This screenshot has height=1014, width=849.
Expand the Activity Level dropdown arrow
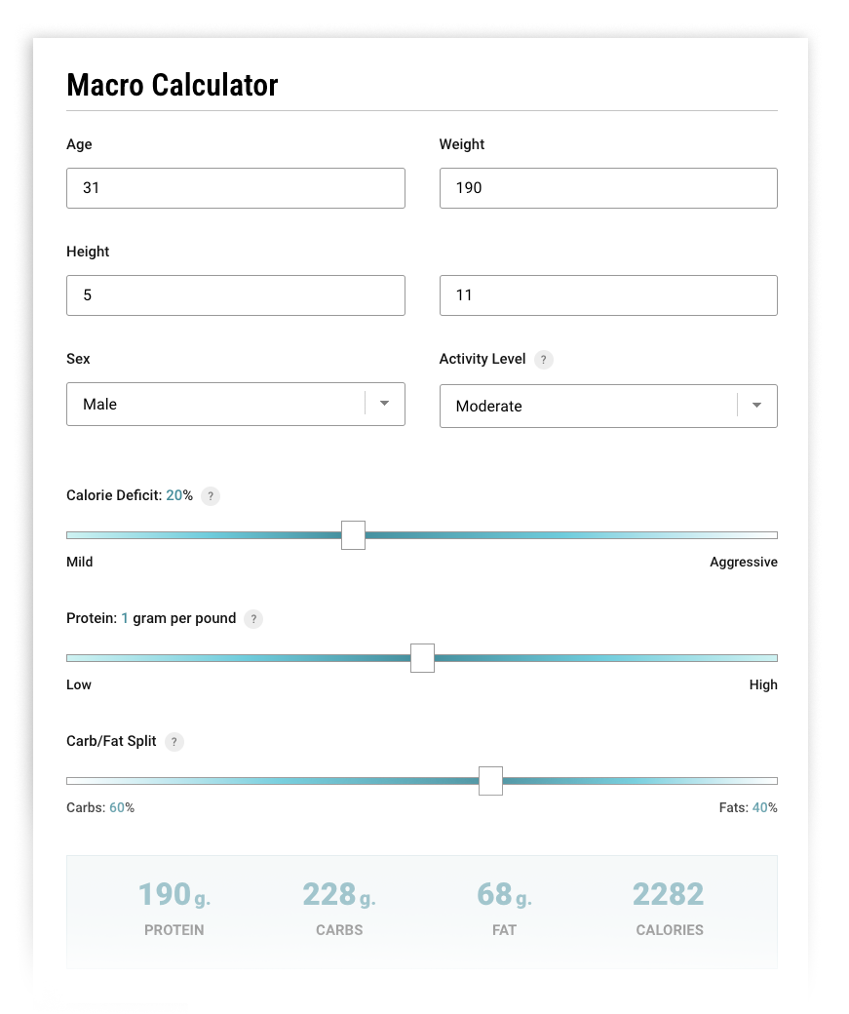pyautogui.click(x=756, y=406)
